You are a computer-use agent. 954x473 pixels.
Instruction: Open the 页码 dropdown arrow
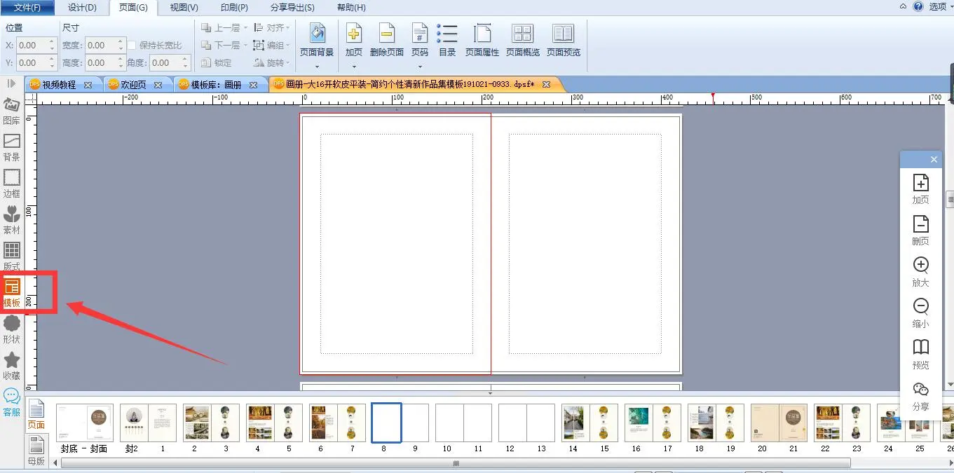420,67
